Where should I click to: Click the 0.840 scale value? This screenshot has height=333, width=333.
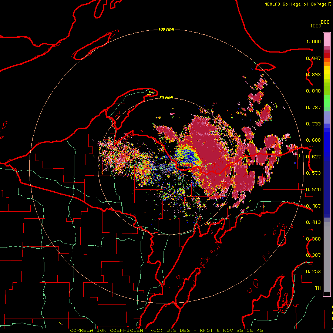pos(313,91)
